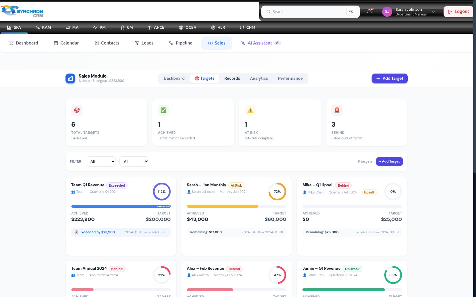The height and width of the screenshot is (297, 476).
Task: Switch to the KAM module
Action: point(43,28)
